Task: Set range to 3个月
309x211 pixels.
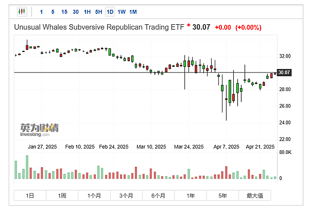Action: click(x=126, y=196)
